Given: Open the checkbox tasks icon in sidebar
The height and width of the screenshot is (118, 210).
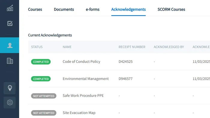Looking at the screenshot, I should pos(10,24).
